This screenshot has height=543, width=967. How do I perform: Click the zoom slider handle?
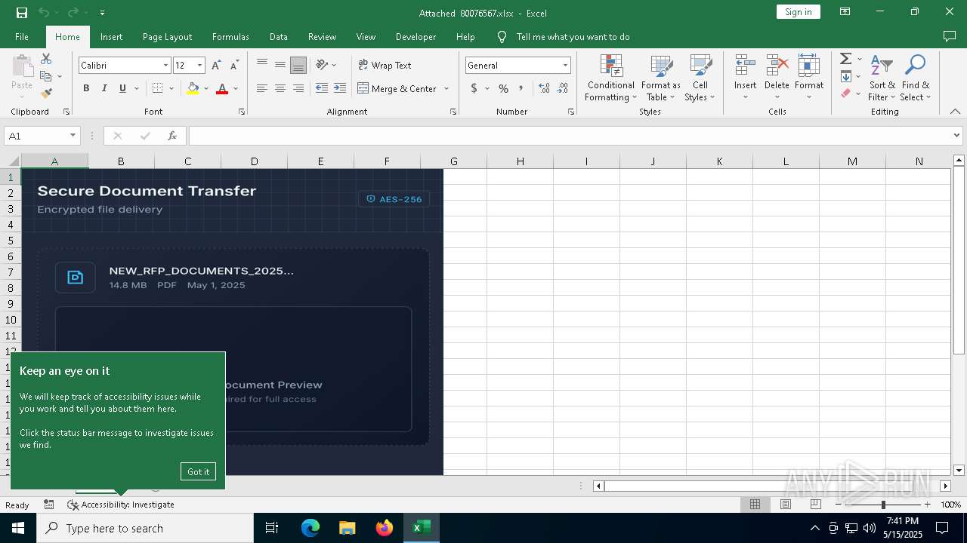click(883, 505)
